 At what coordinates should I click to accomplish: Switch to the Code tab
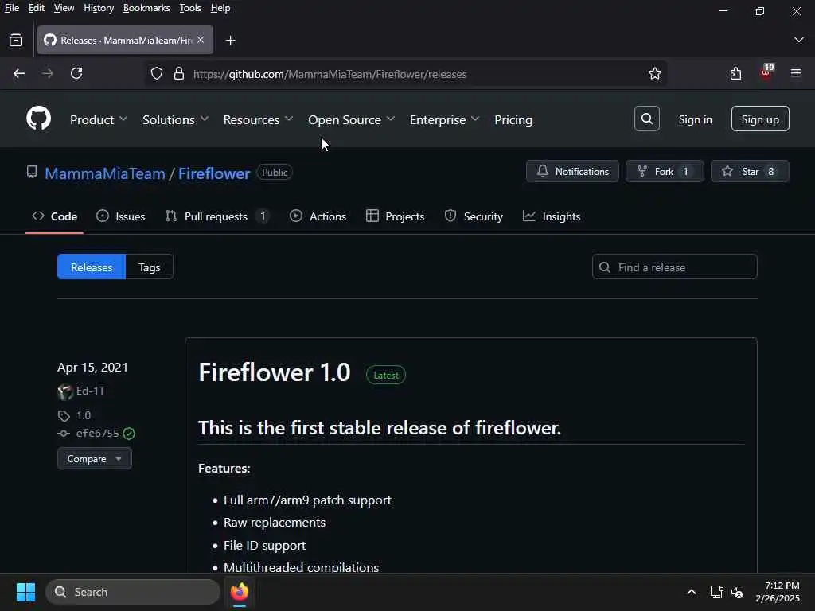tap(55, 216)
